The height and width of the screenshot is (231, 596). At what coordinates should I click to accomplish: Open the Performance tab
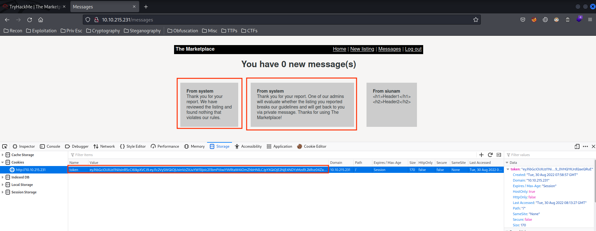click(165, 146)
